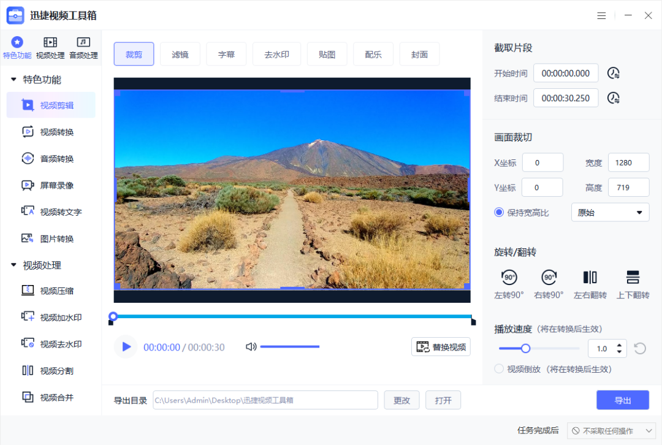Screen dimensions: 662x445
Task: Switch to the 贴图 tab
Action: click(x=327, y=54)
